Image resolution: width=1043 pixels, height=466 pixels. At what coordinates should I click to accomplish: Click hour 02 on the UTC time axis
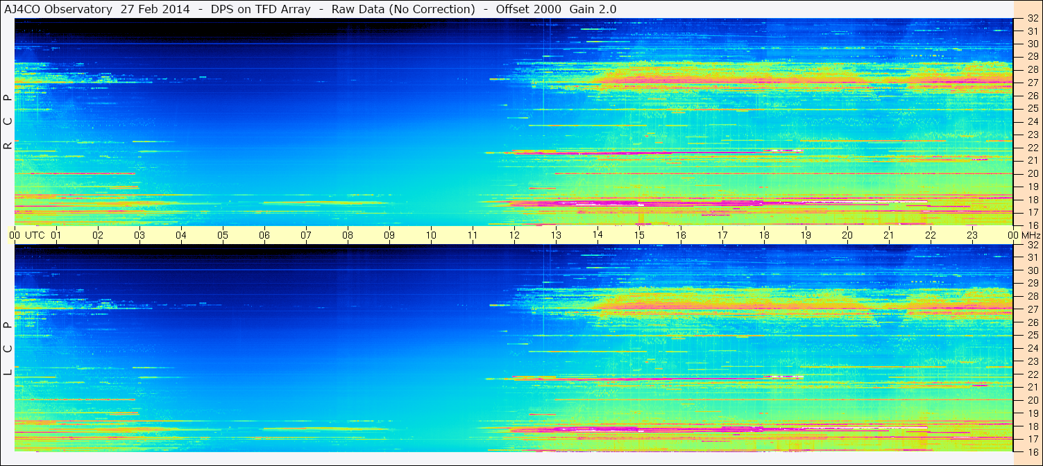(98, 235)
